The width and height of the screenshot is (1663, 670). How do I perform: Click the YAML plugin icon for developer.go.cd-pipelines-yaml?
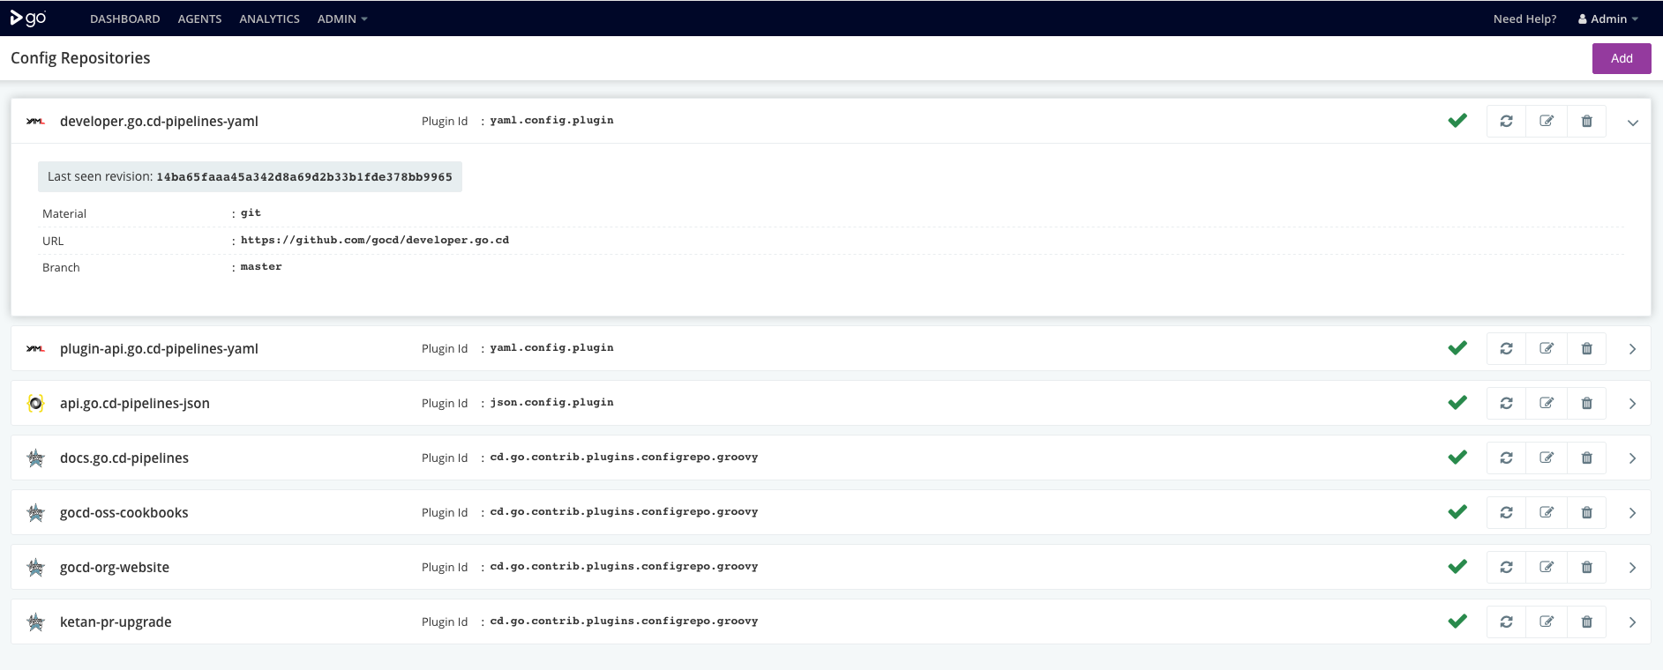tap(35, 122)
